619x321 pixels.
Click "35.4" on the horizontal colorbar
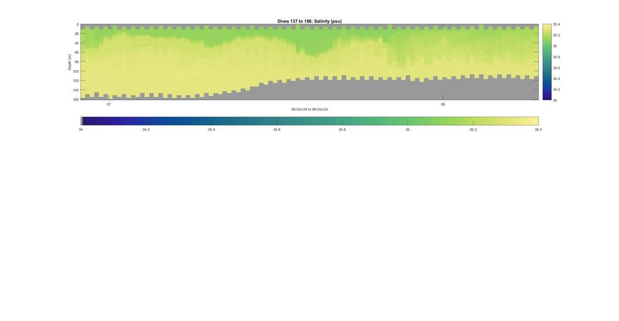(x=538, y=130)
